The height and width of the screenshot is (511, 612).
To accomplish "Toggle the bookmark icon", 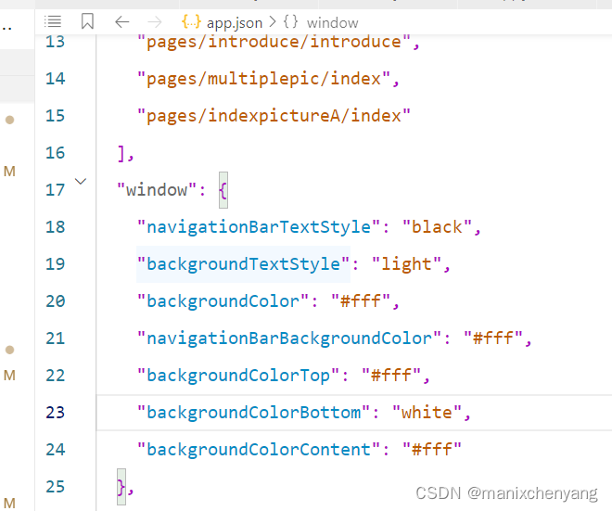I will point(87,21).
